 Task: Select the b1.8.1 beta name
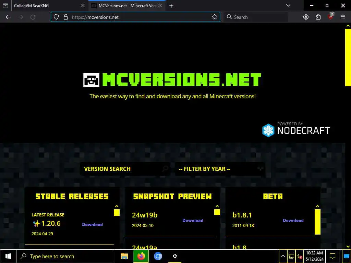[x=242, y=215]
